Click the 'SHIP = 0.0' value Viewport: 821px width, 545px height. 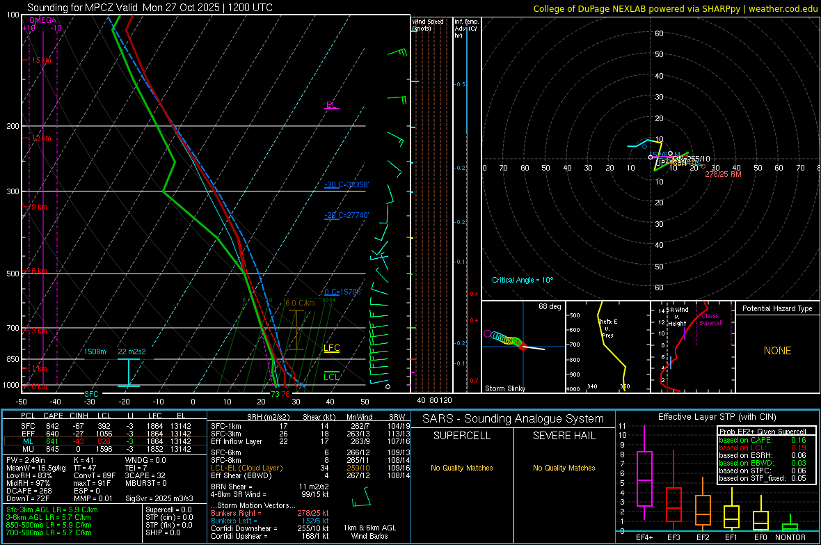pos(163,532)
